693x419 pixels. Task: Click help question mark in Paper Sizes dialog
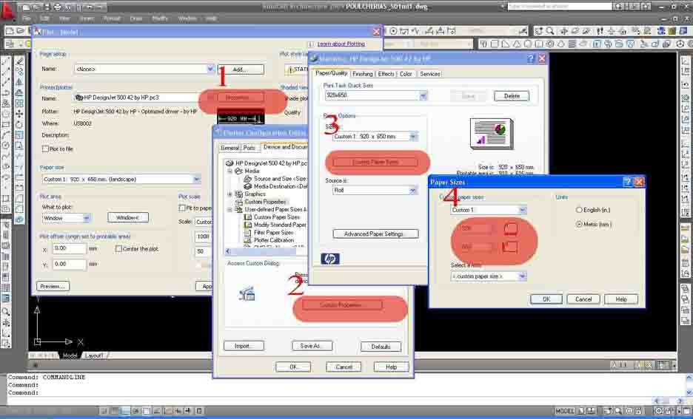[x=627, y=182]
